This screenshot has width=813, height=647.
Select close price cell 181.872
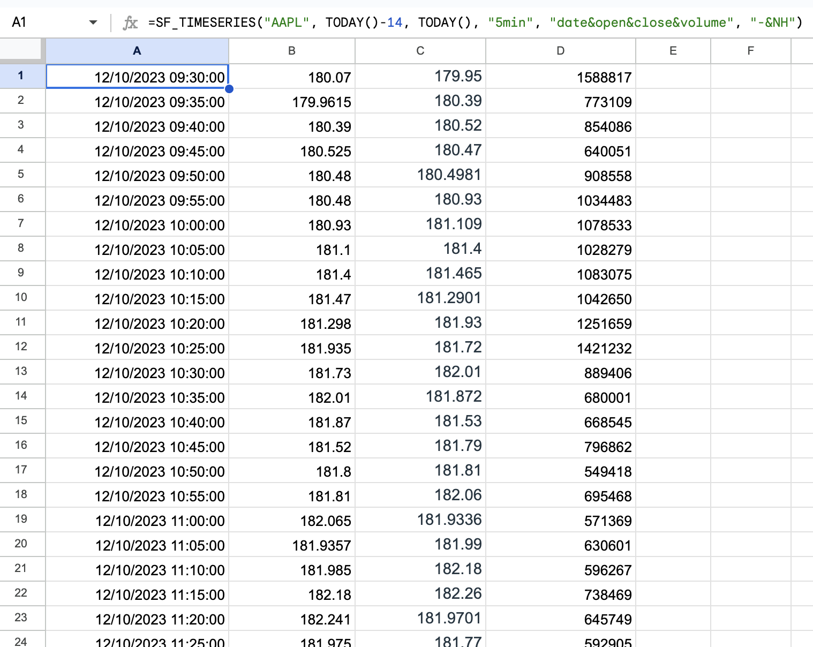(x=420, y=397)
